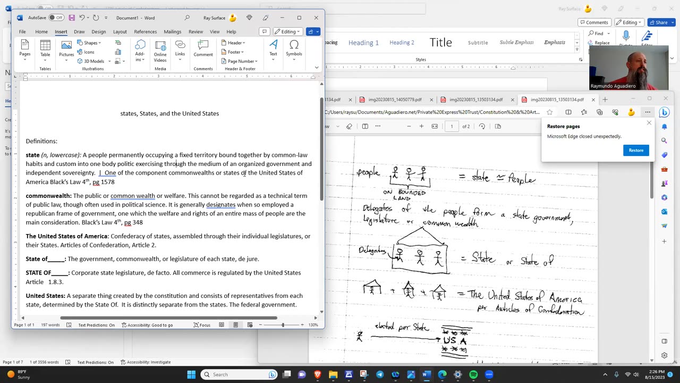Switch to the img20230815_14050779.pdf tab in Edge
The height and width of the screenshot is (383, 680).
pyautogui.click(x=394, y=99)
